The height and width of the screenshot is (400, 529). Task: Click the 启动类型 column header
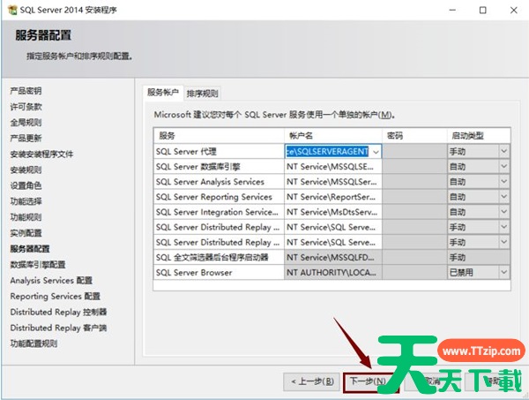479,136
